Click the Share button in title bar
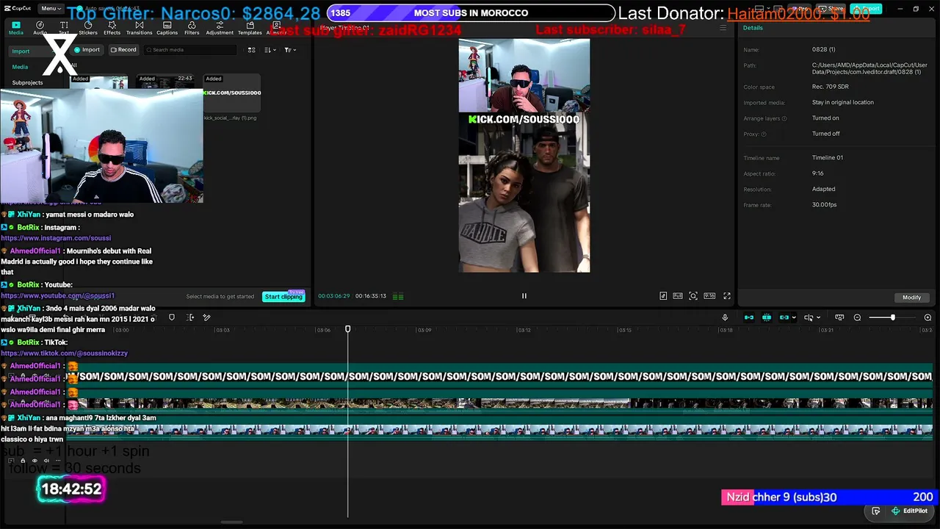This screenshot has height=529, width=940. [x=832, y=9]
